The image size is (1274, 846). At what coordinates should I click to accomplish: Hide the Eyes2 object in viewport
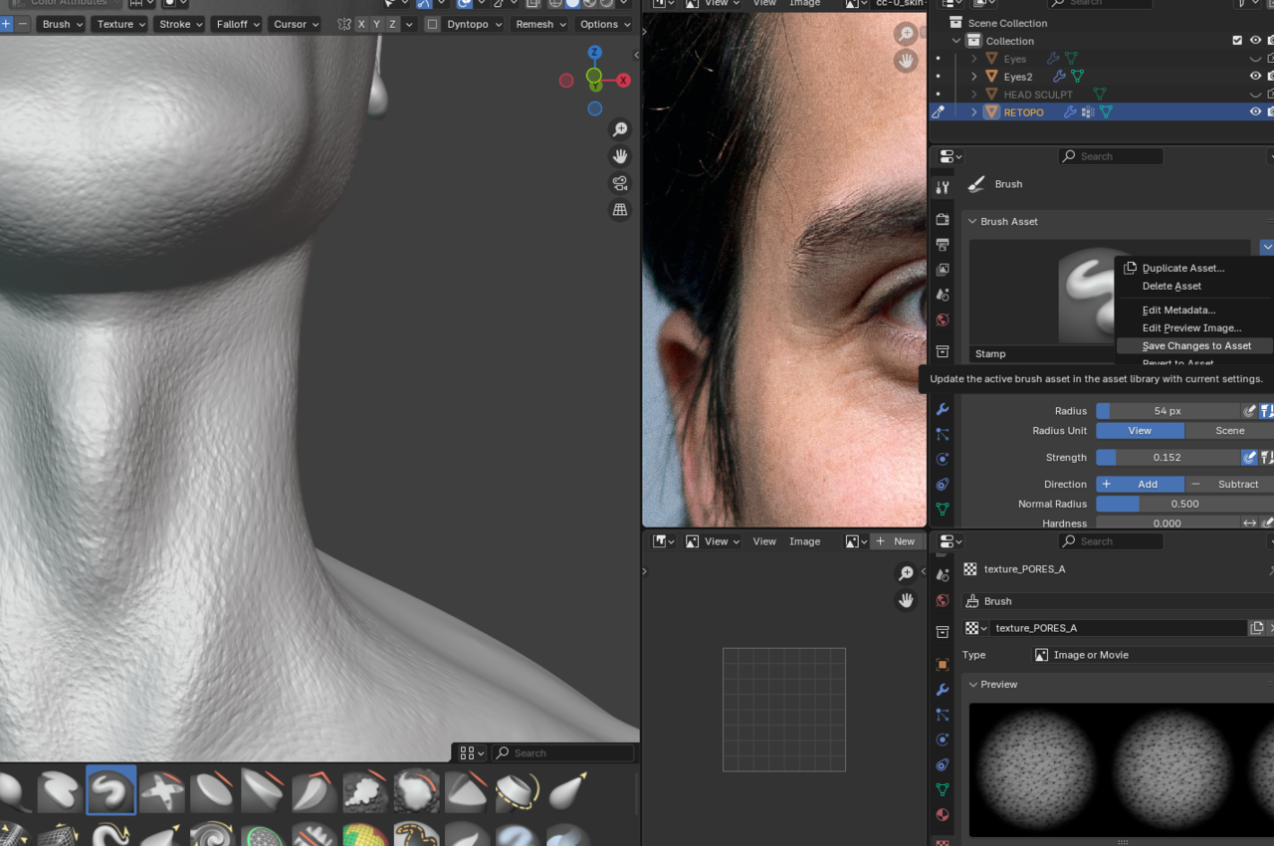click(1255, 77)
